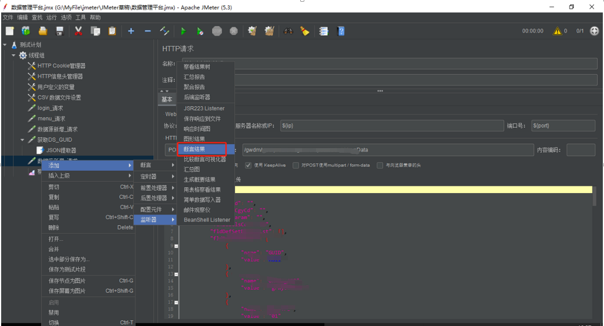This screenshot has width=604, height=326.
Task: Click the New test plan toolbar icon
Action: (10, 31)
